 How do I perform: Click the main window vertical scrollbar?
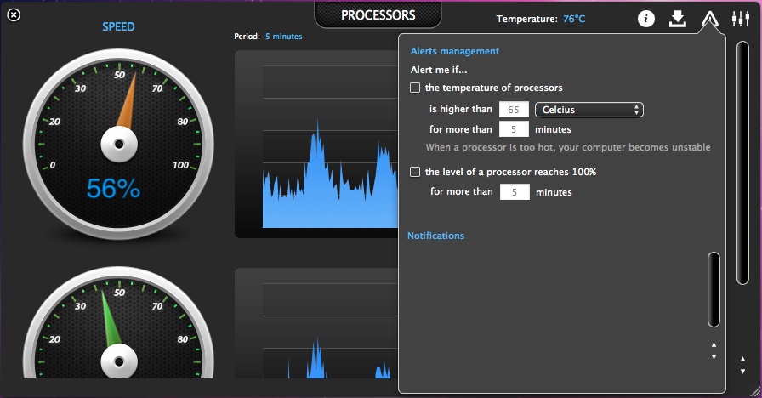(742, 170)
